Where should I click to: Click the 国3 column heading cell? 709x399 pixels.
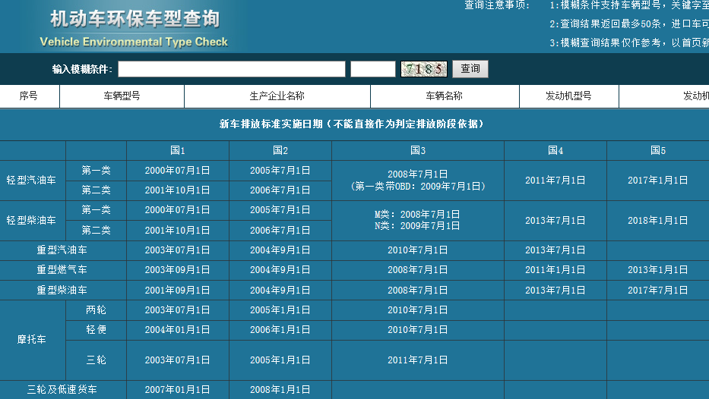pyautogui.click(x=418, y=150)
